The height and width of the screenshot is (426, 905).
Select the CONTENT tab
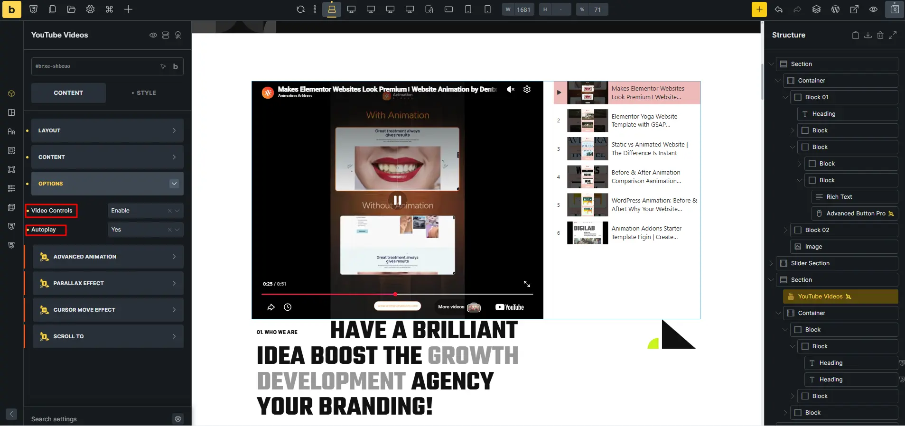68,93
